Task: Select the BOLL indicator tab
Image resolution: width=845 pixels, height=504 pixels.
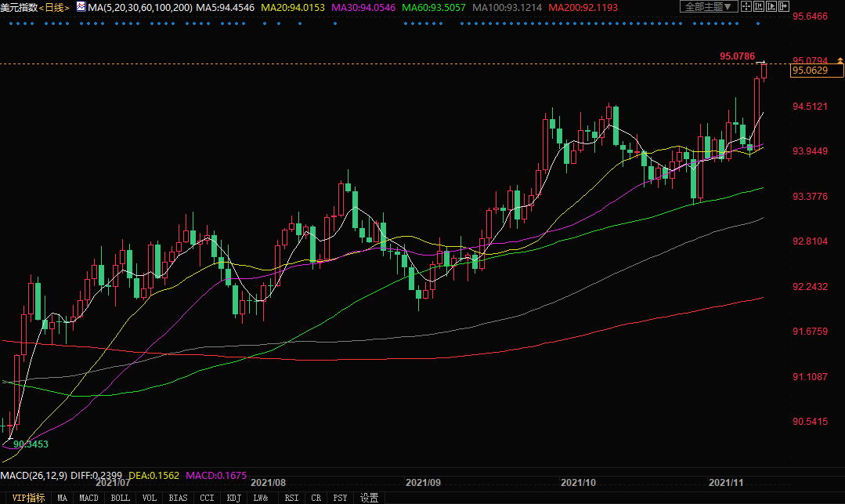Action: [120, 498]
